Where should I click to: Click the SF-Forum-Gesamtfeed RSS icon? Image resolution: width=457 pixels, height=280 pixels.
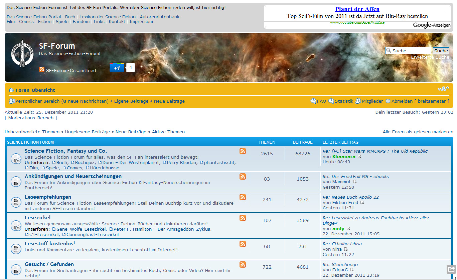[42, 70]
